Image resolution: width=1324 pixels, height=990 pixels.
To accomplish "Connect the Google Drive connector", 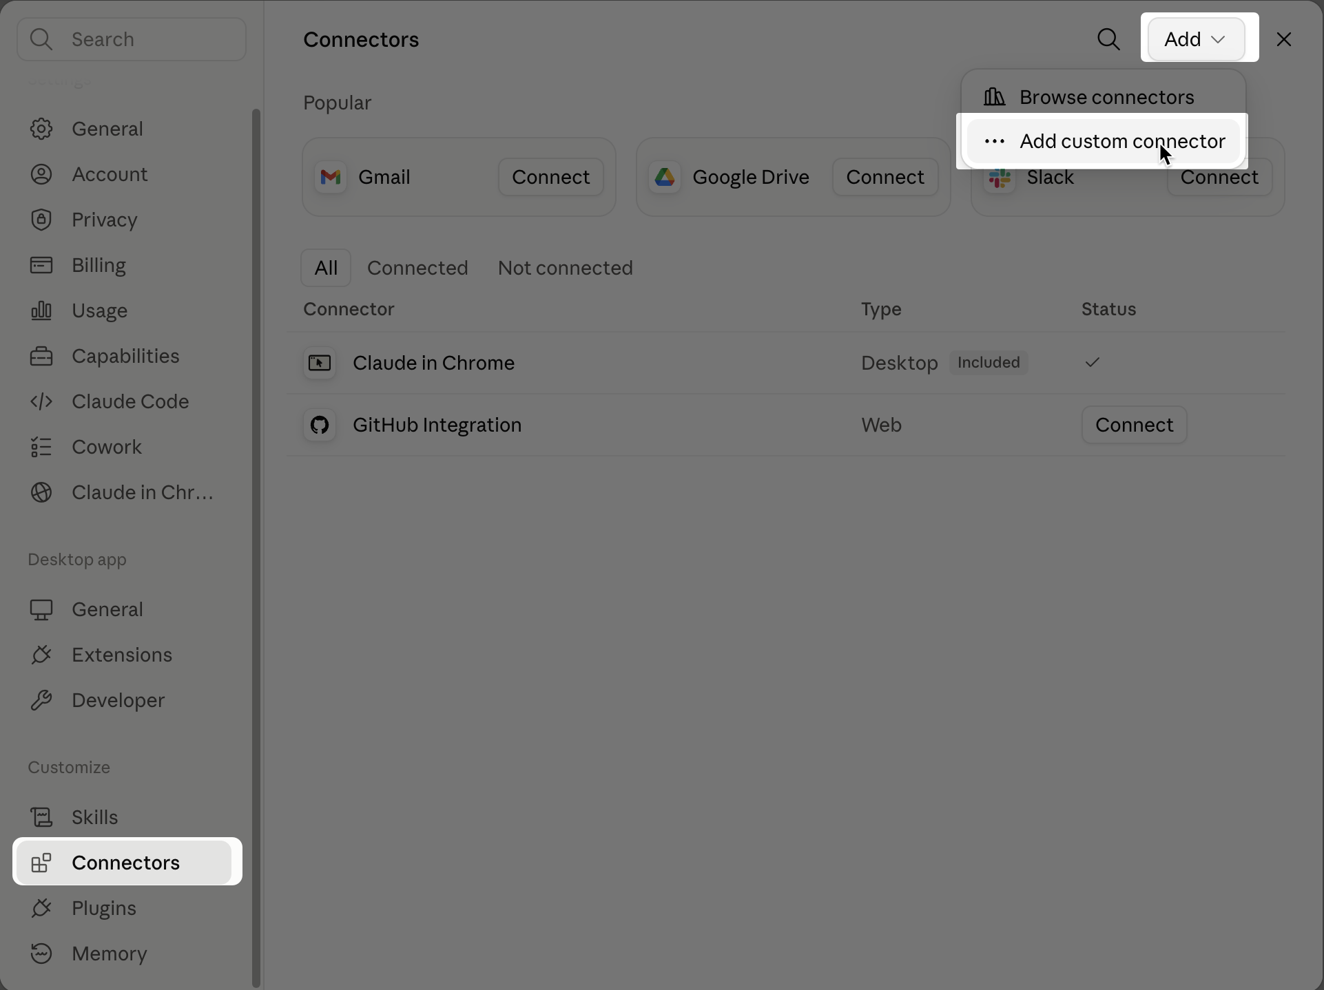I will point(885,177).
